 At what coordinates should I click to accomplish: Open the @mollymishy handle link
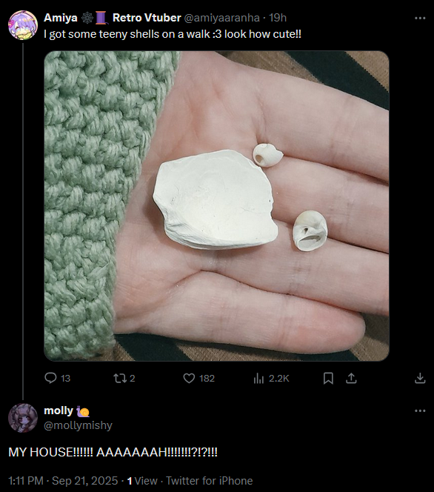[78, 425]
